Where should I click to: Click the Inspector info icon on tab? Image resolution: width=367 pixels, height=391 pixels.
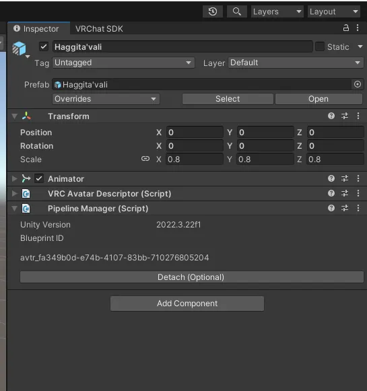coord(17,28)
